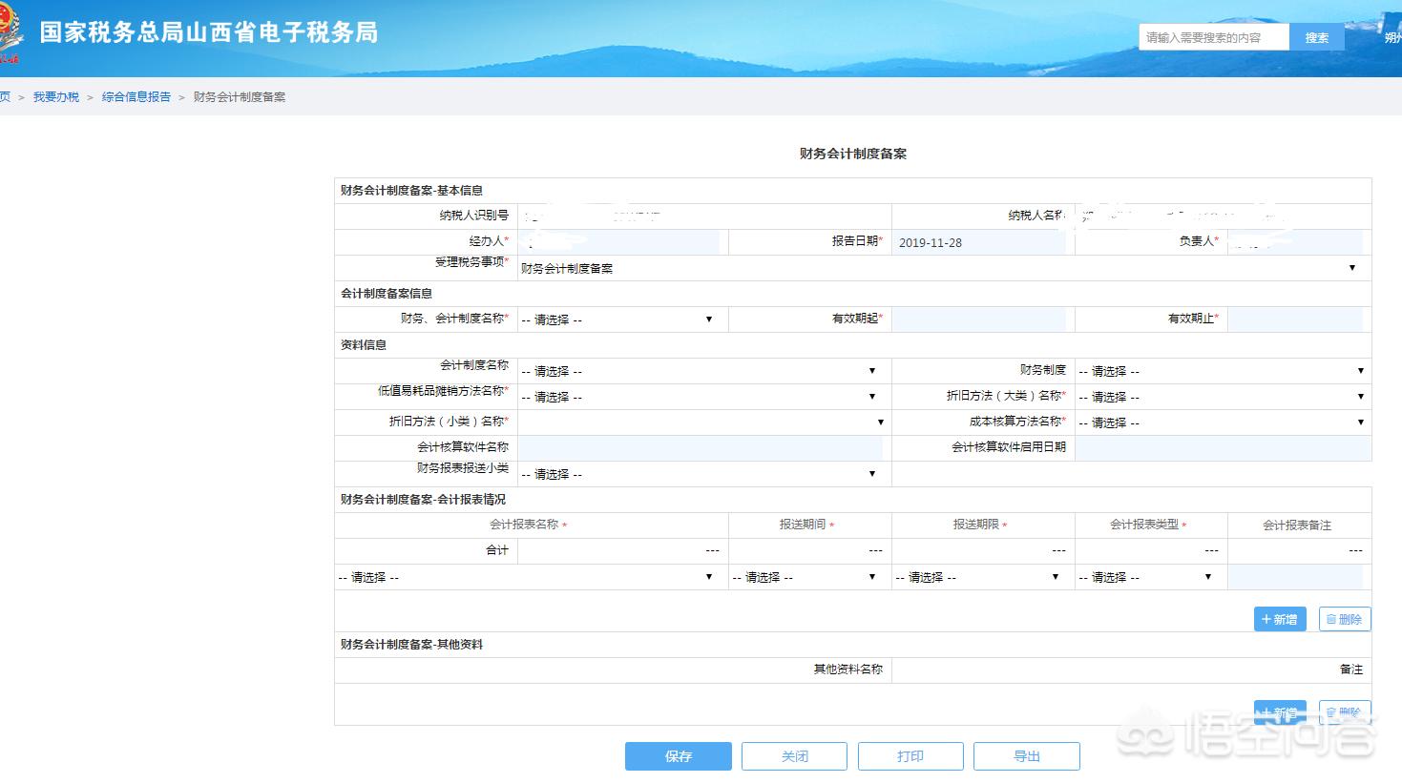Click the 打印 print button
Screen dimensions: 1402x783
point(910,755)
